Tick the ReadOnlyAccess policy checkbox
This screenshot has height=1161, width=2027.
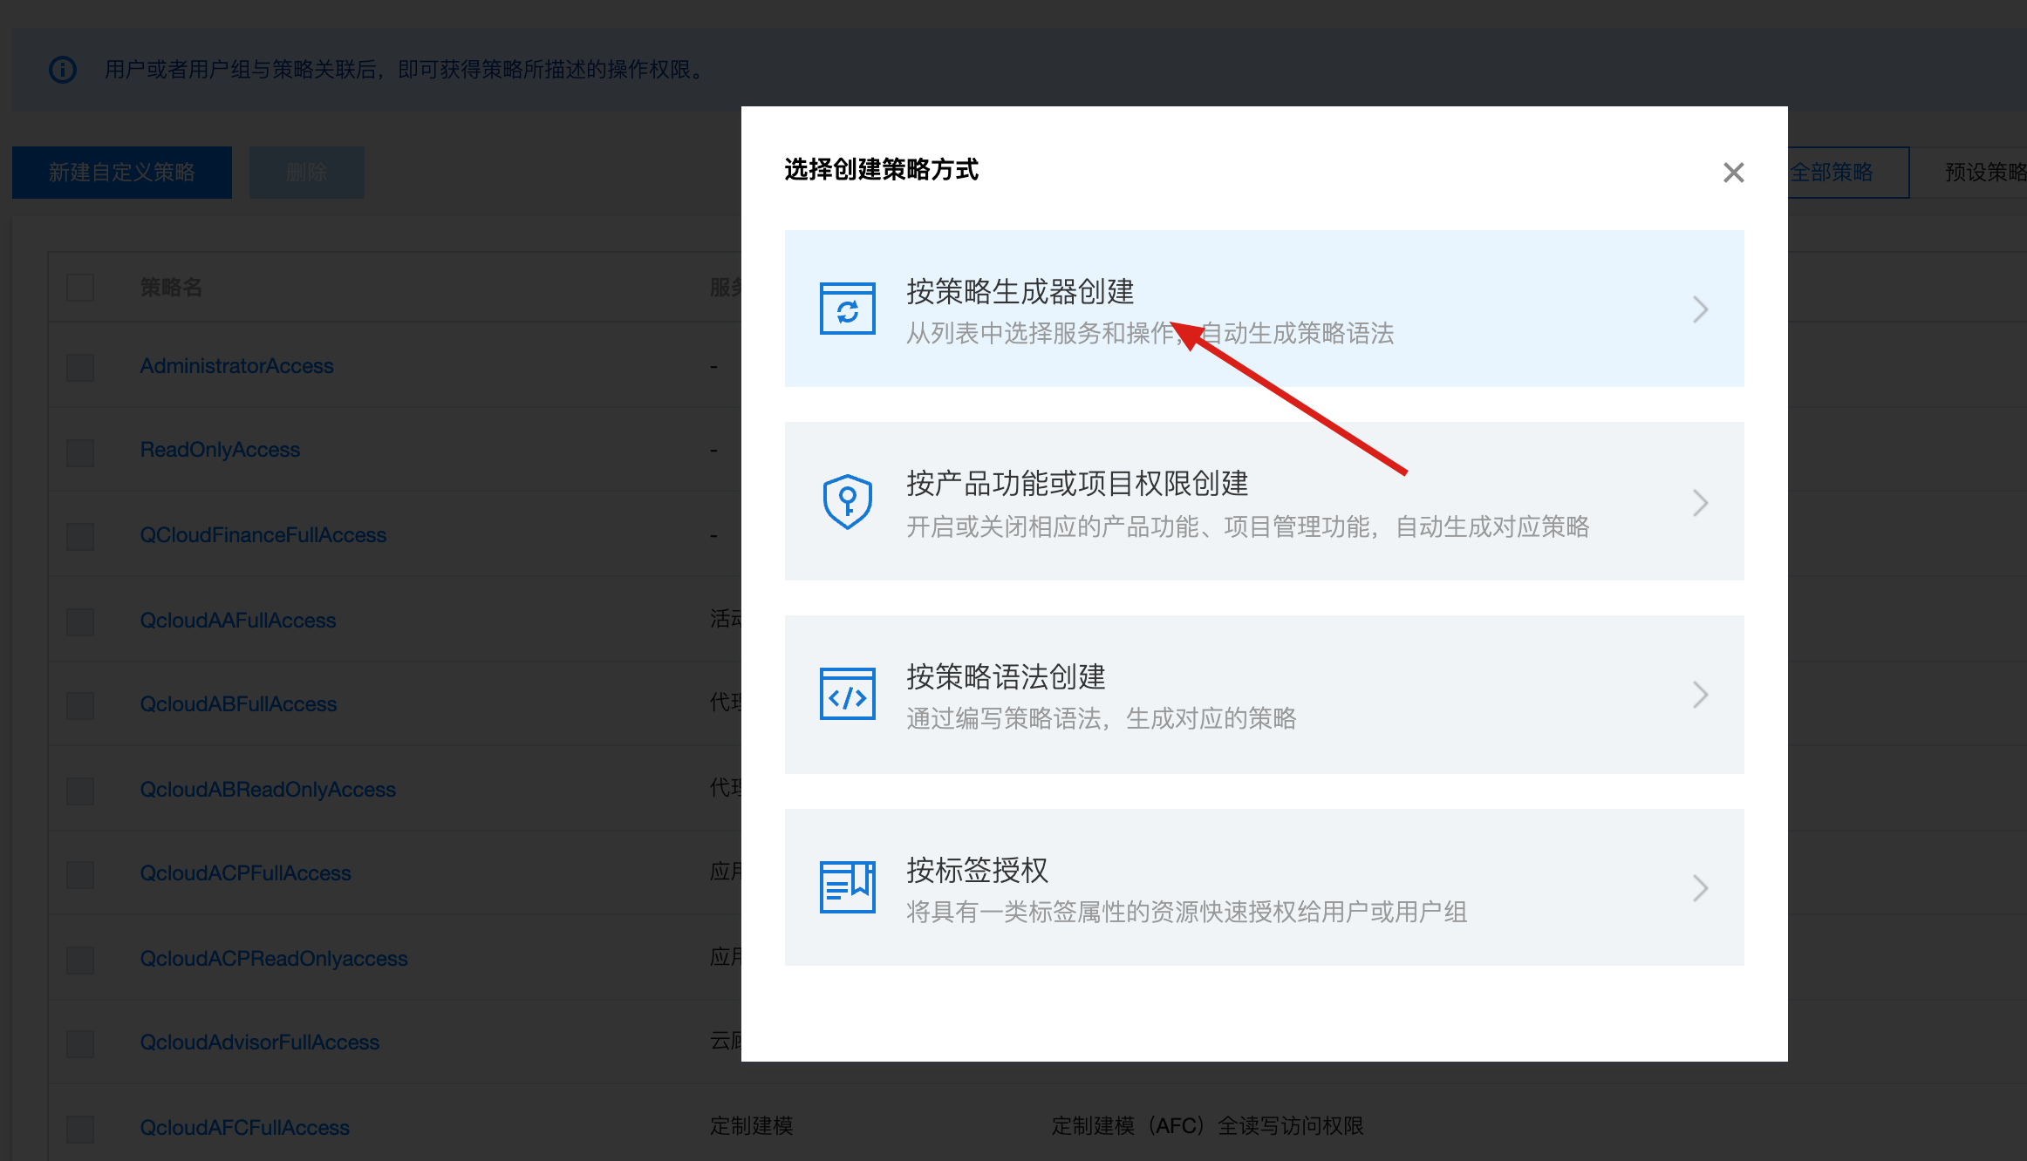point(80,451)
